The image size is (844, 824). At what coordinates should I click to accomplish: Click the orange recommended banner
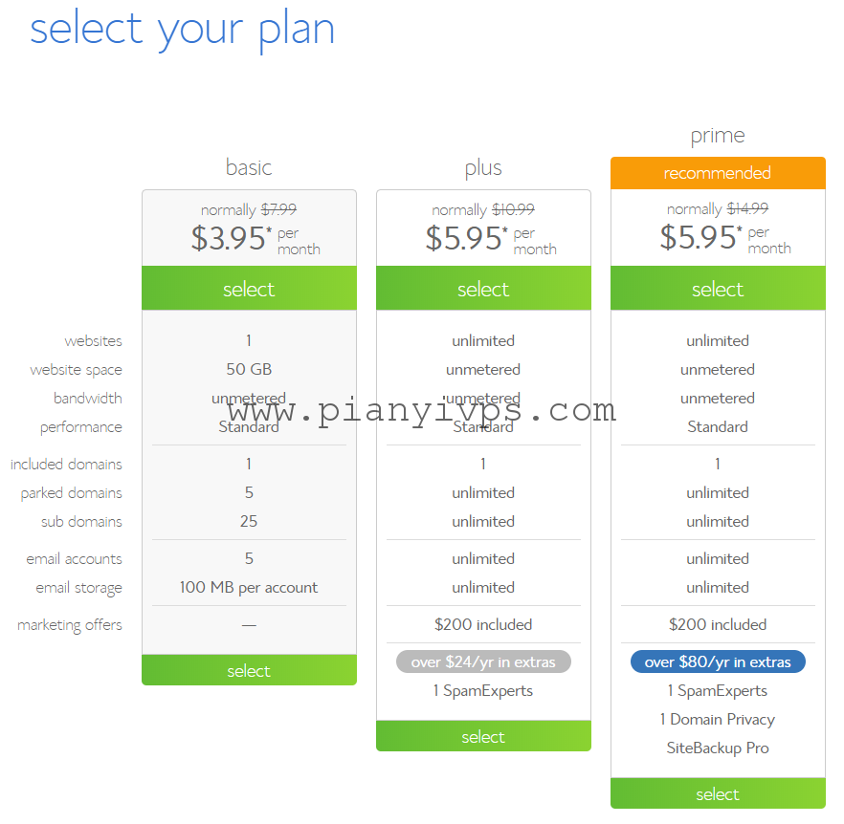pos(718,173)
